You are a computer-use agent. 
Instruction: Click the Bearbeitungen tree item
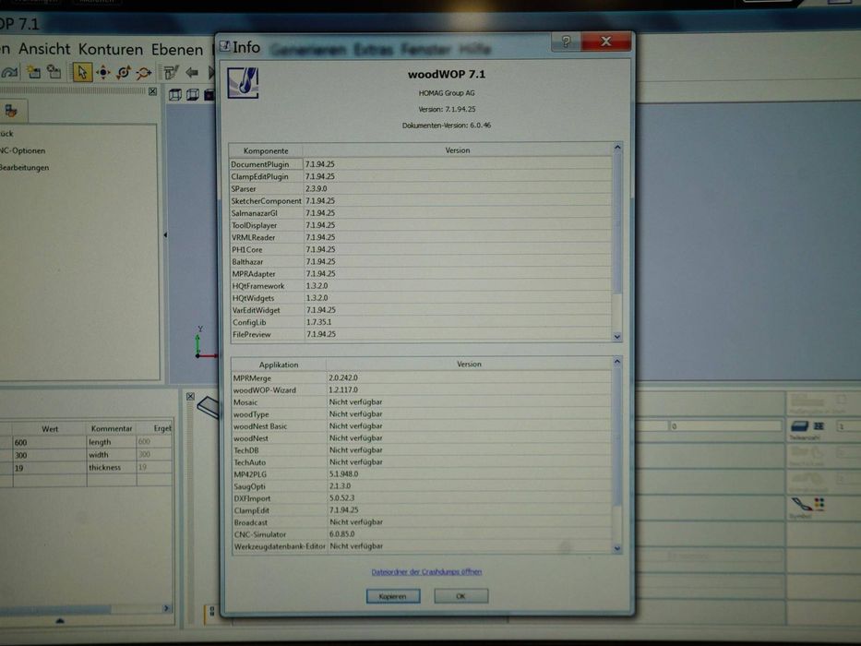click(x=24, y=168)
